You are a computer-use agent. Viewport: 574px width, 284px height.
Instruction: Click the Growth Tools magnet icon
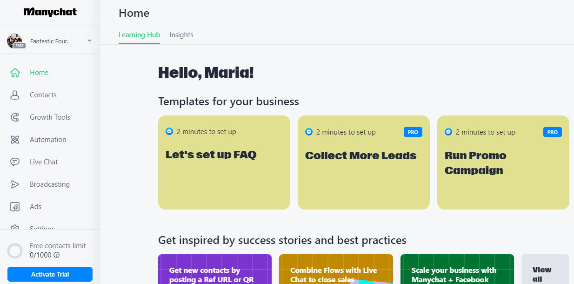pos(15,117)
